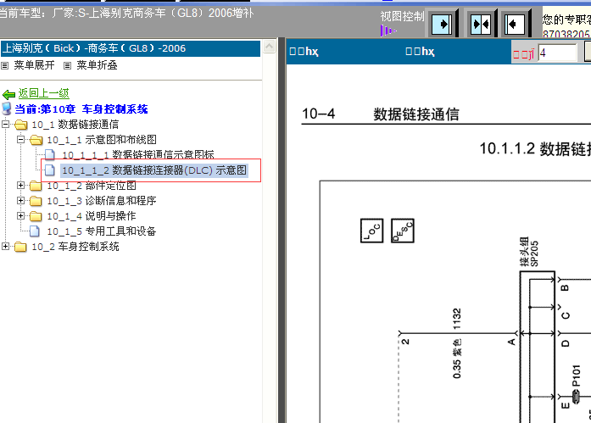
Task: Click document icon of 10_1_1_1 item
Action: (x=50, y=154)
